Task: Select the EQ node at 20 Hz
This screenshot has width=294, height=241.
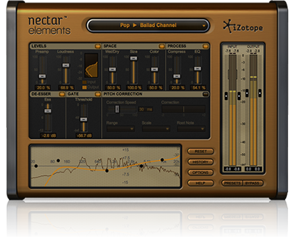Action: (x=36, y=166)
